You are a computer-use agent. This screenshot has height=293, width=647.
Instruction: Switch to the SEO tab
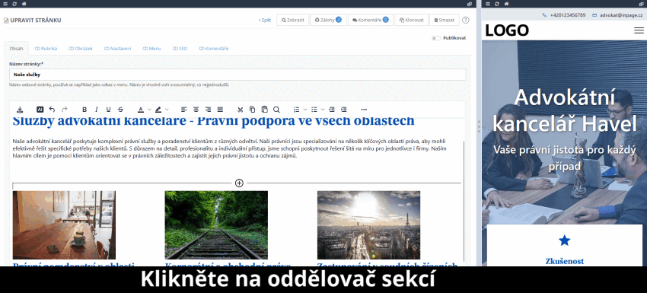180,49
